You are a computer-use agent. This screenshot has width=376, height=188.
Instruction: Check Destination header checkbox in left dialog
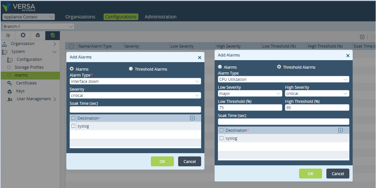(73, 118)
